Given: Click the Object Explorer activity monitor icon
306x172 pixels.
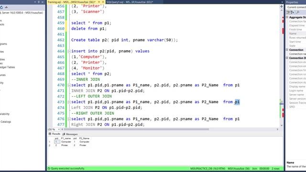Looking at the screenshot, I should [6, 8].
